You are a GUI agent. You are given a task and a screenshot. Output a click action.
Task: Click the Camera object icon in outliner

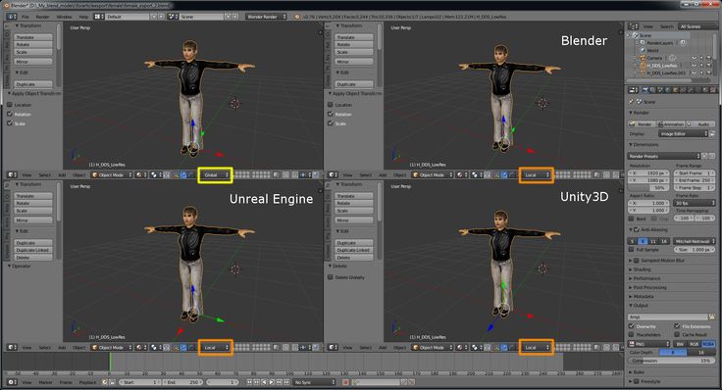pos(643,58)
